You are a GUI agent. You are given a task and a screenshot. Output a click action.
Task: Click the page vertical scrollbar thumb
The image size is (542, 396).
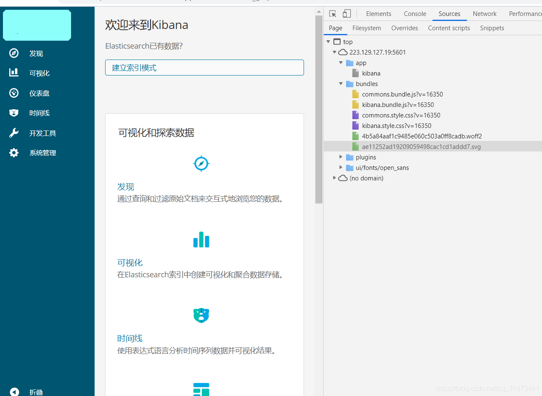[319, 109]
